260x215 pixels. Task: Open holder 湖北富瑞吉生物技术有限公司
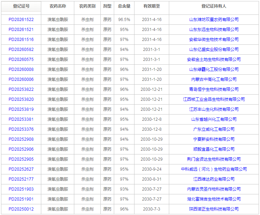pyautogui.click(x=214, y=199)
